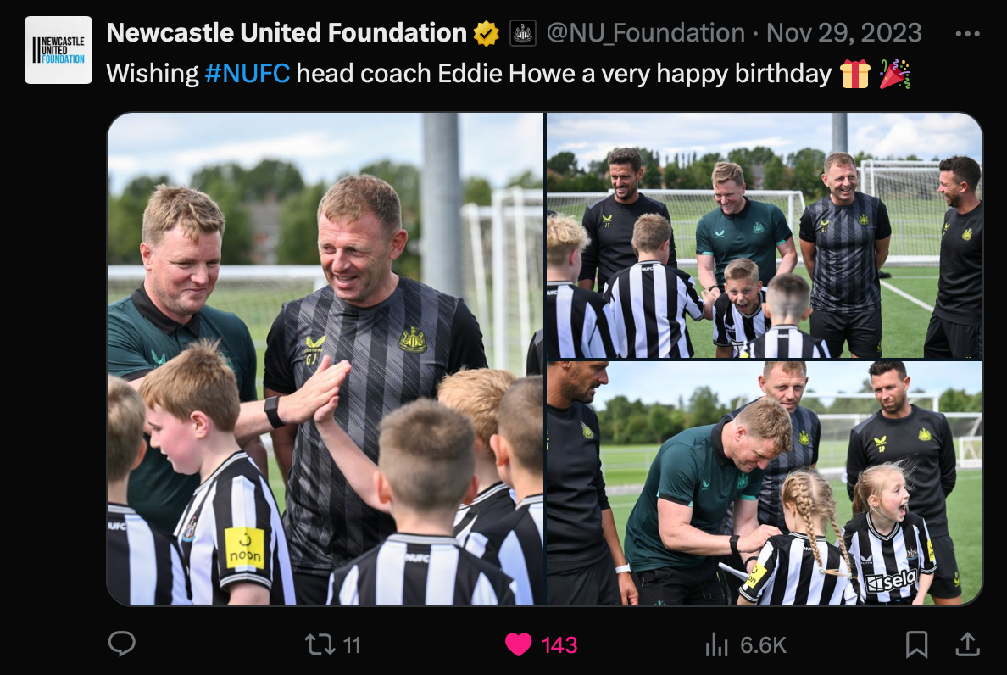Bookmark this post
The image size is (1007, 675).
(x=916, y=644)
